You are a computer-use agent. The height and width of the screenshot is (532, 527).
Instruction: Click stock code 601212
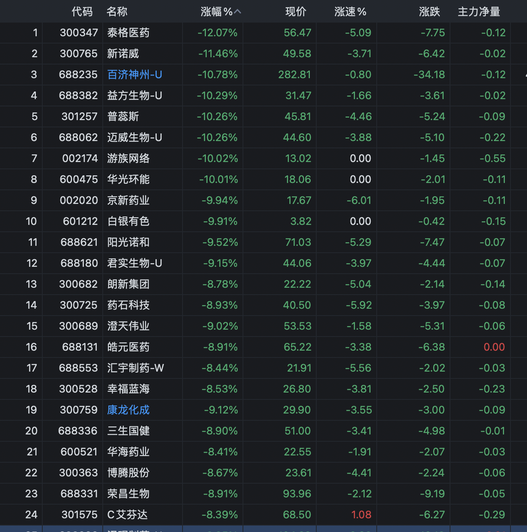pos(81,221)
